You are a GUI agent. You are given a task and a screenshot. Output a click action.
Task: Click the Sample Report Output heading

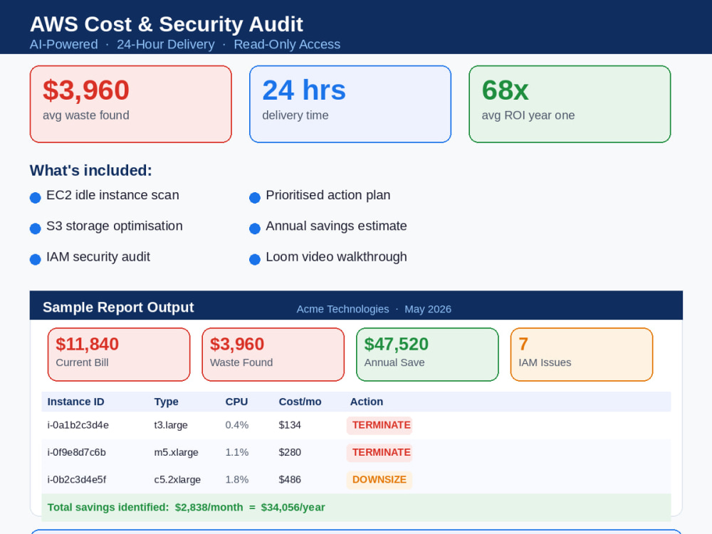coord(118,308)
